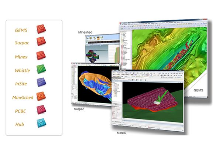Select the teal Hub product icon
Image resolution: width=219 pixels, height=148 pixels.
[41, 123]
